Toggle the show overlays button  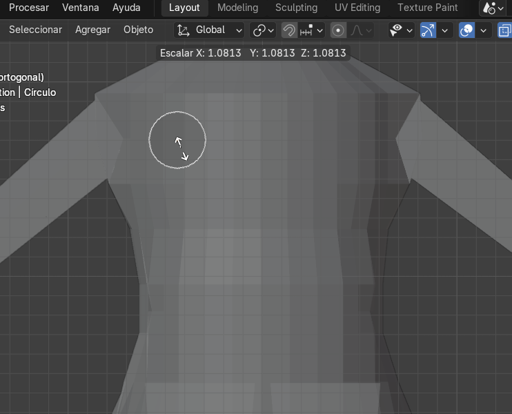pos(467,30)
